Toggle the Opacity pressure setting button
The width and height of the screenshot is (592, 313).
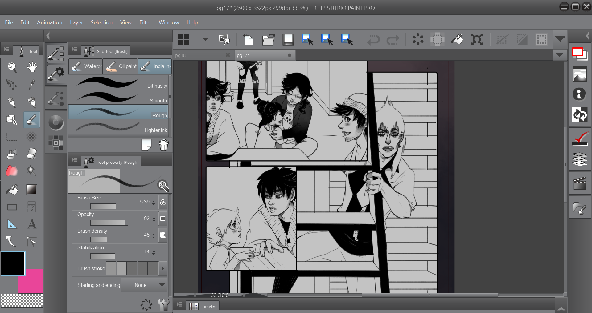(163, 219)
